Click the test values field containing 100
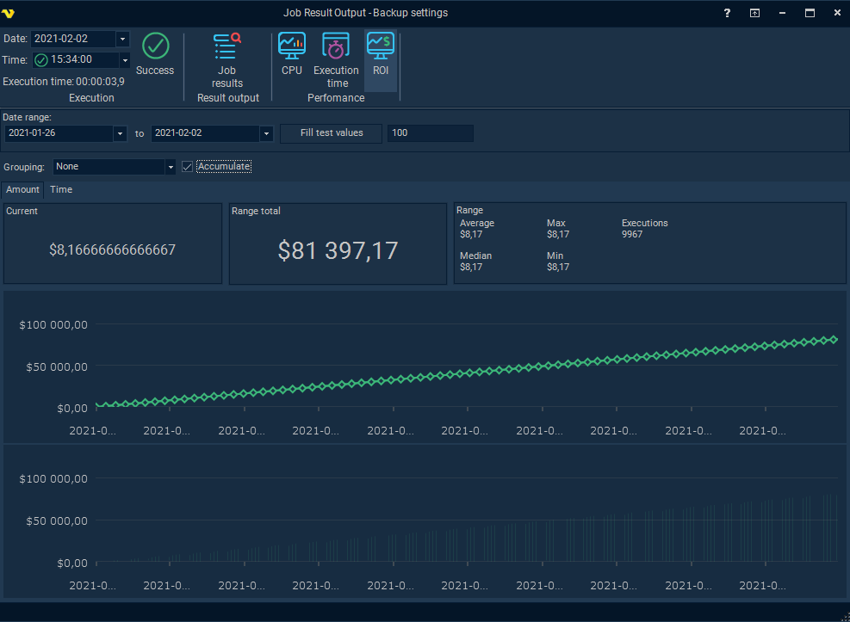This screenshot has height=622, width=850. coord(430,133)
